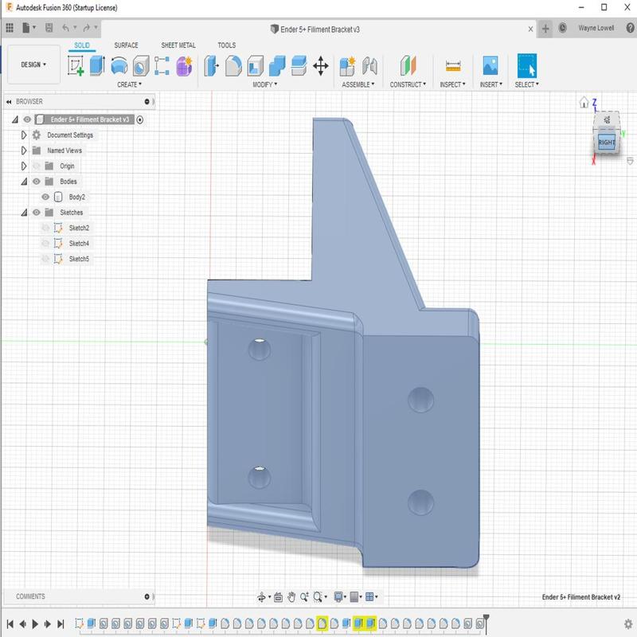Screen dimensions: 637x637
Task: Open the CONSTRUCT dropdown menu
Action: (x=408, y=84)
